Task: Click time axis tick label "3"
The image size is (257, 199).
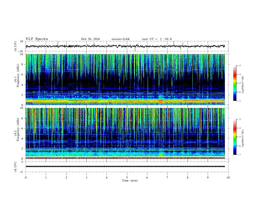Action: pyautogui.click(x=86, y=178)
